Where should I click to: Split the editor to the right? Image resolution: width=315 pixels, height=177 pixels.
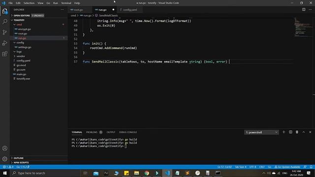(304, 10)
